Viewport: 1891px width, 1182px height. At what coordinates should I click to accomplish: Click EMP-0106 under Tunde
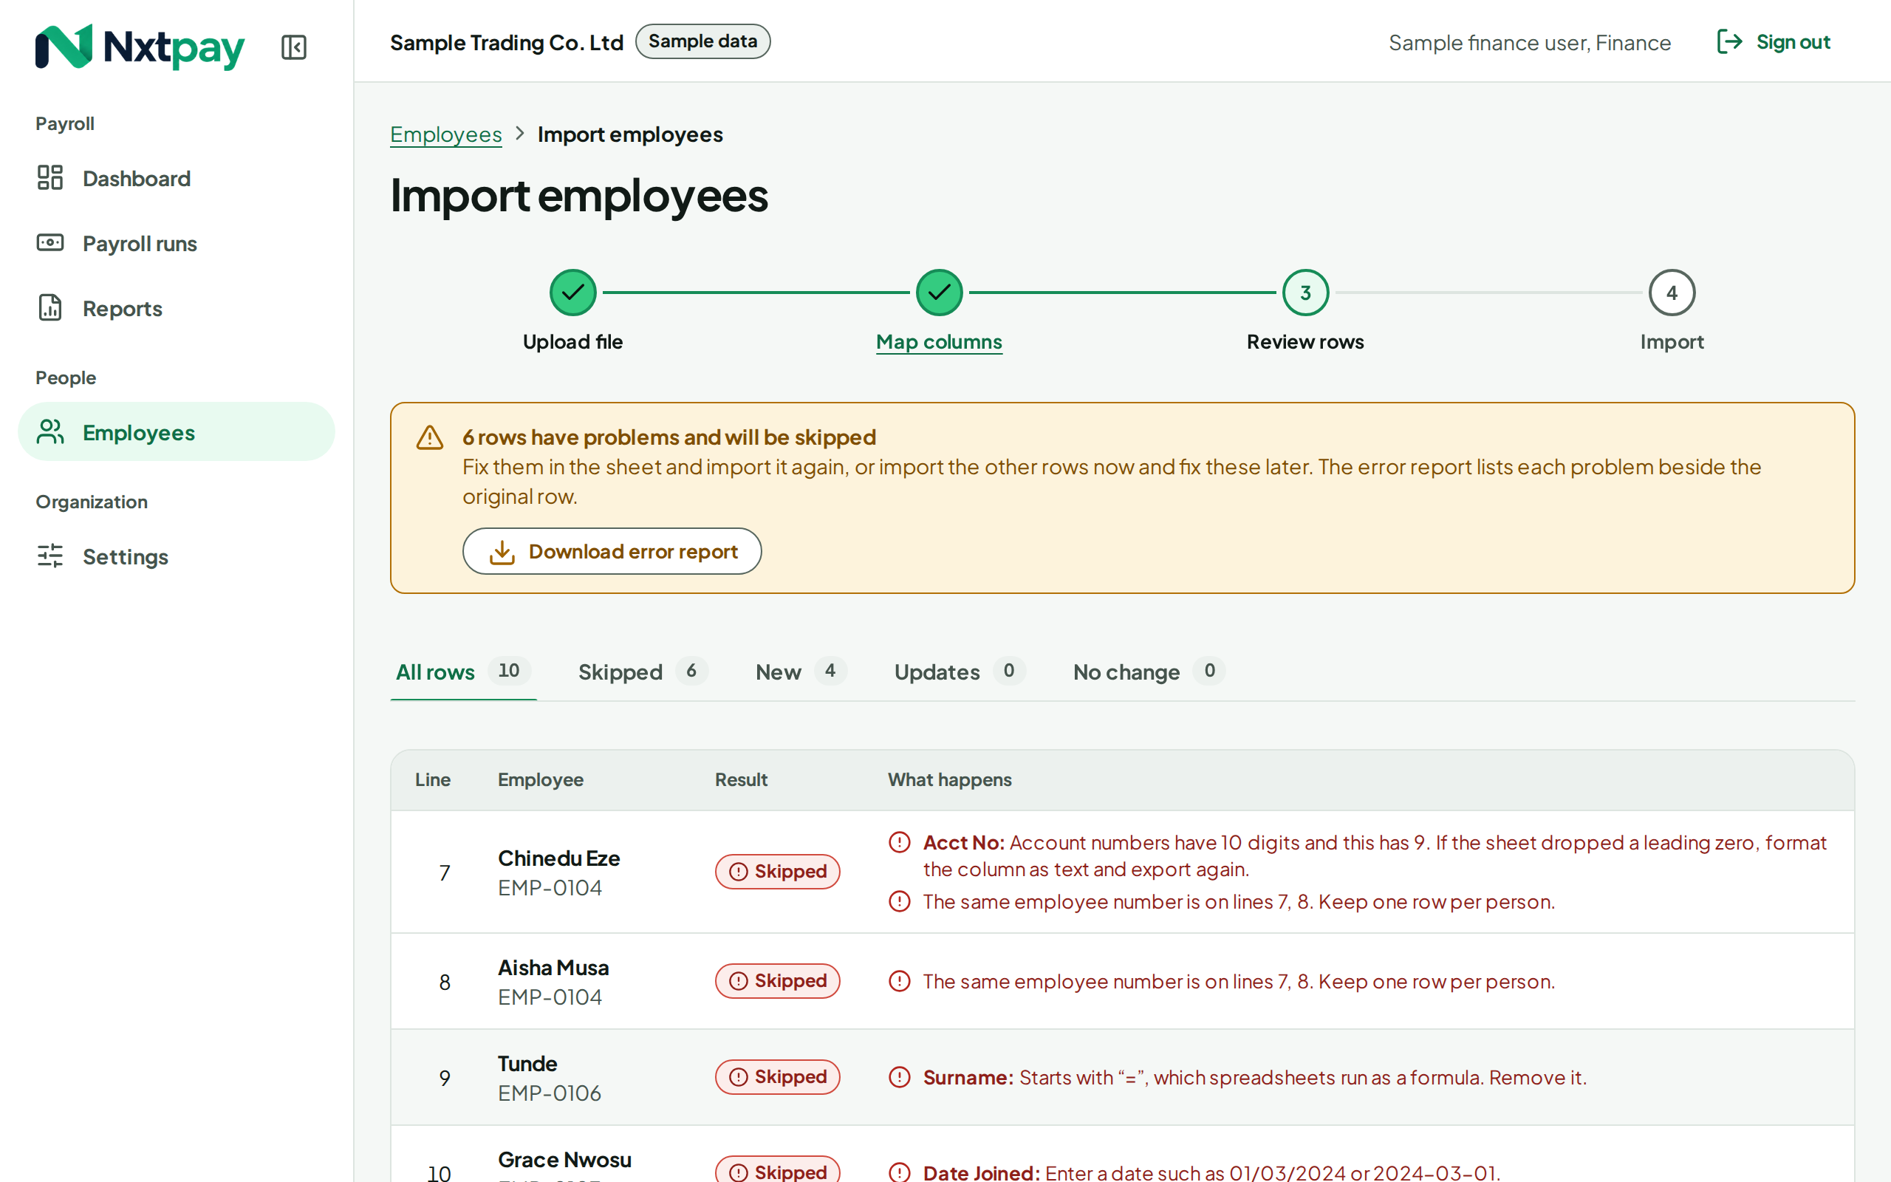(x=550, y=1093)
